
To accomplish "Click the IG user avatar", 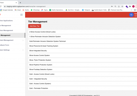I will point(131,15).
